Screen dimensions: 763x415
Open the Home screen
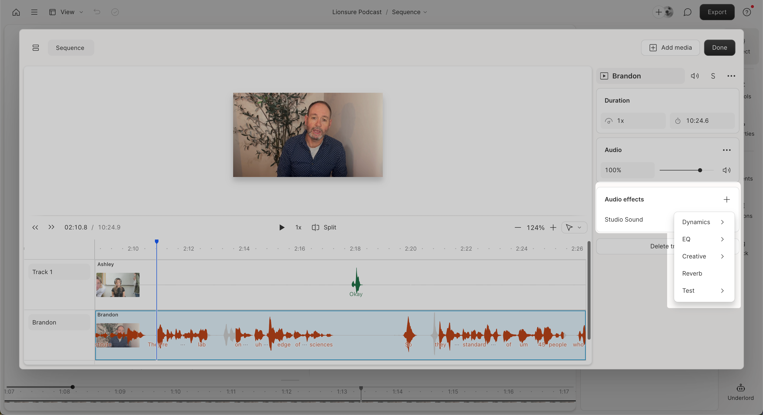pos(16,12)
